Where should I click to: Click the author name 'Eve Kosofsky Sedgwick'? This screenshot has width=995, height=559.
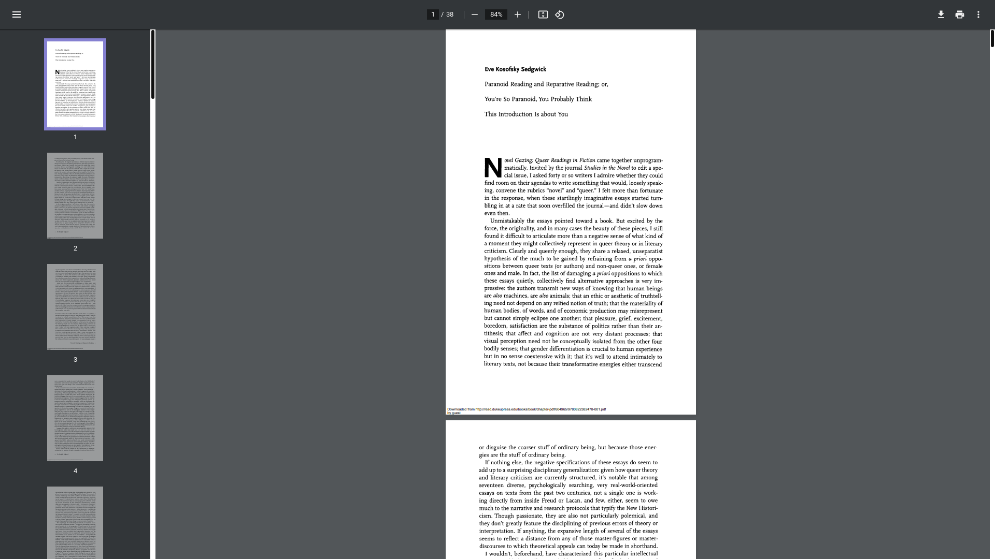coord(515,69)
